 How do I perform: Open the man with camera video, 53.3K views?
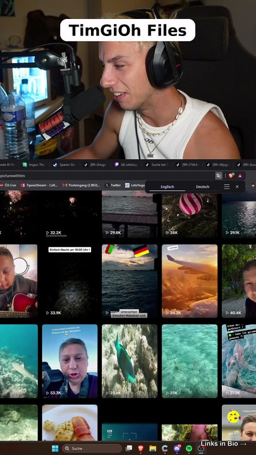[70, 361]
